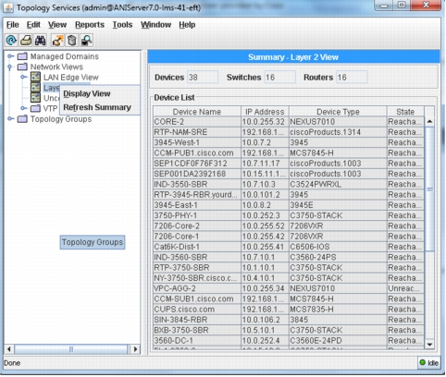Click the tree panel horizontal scrollbar thumb
The image size is (446, 377).
(x=71, y=349)
